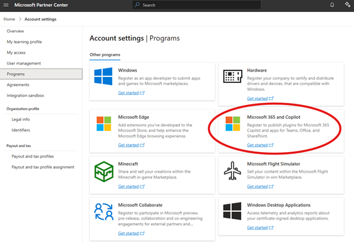The width and height of the screenshot is (354, 243).
Task: Click the Microsoft Collaborate people icon
Action: 104,212
